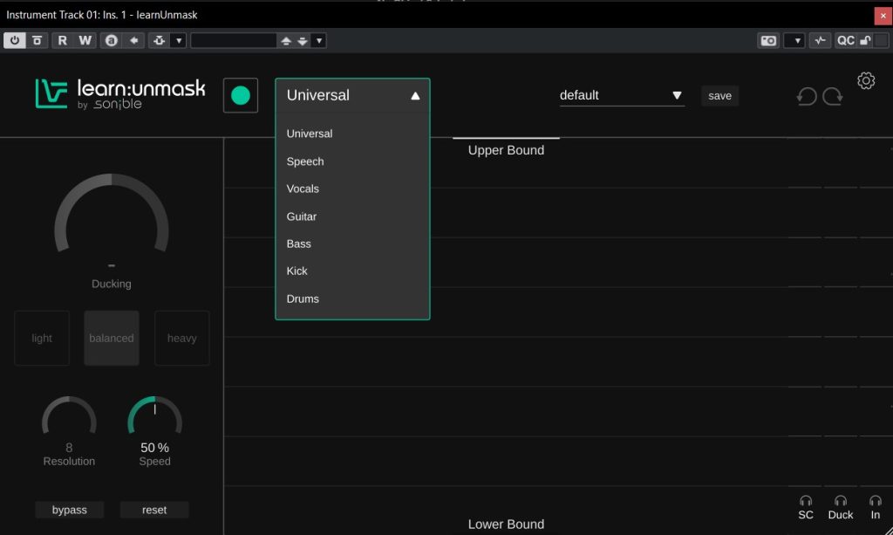Click the Resolution knob

69,417
